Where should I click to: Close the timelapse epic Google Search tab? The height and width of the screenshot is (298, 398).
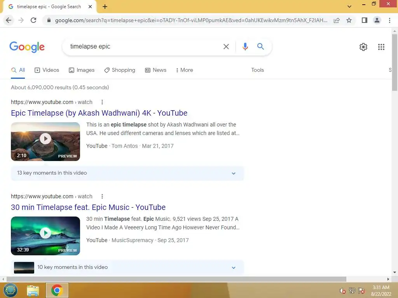click(90, 7)
